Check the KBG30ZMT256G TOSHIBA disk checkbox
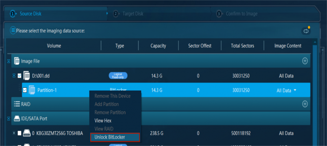The width and height of the screenshot is (327, 146). pos(19,133)
